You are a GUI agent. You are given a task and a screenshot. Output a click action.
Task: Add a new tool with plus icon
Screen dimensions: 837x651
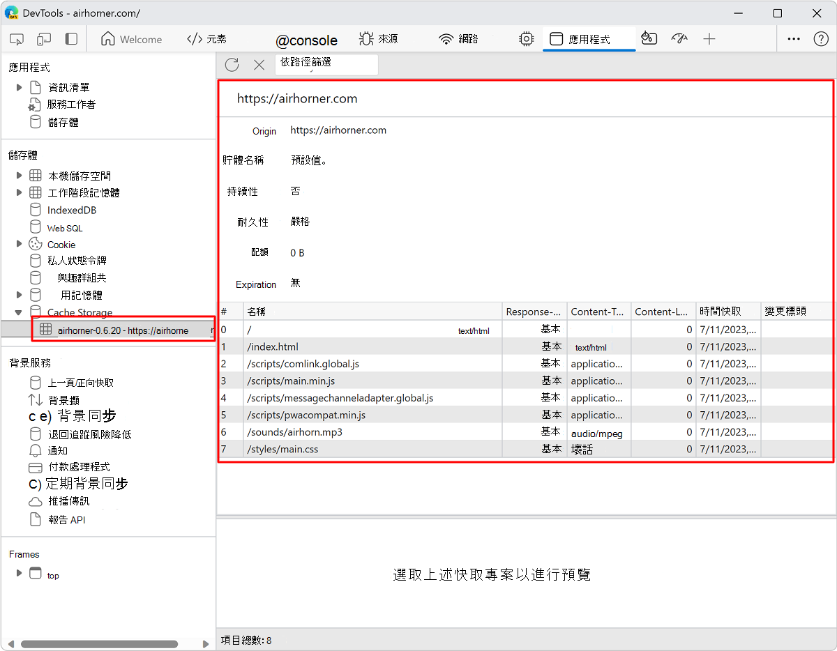[709, 39]
